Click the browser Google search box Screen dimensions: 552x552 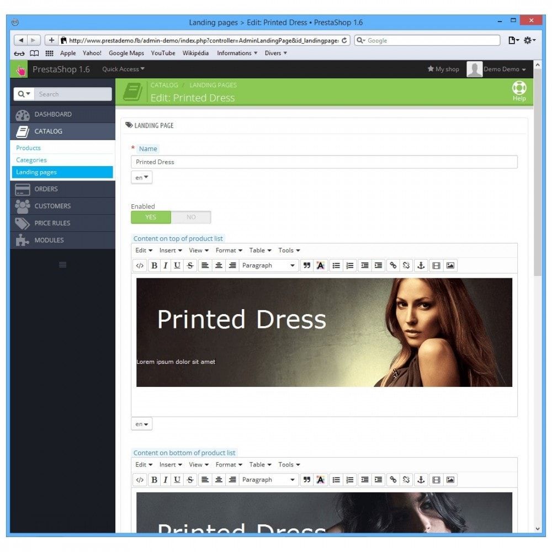click(x=427, y=40)
